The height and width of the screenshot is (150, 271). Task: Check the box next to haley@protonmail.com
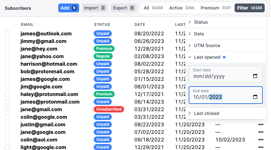(8, 94)
